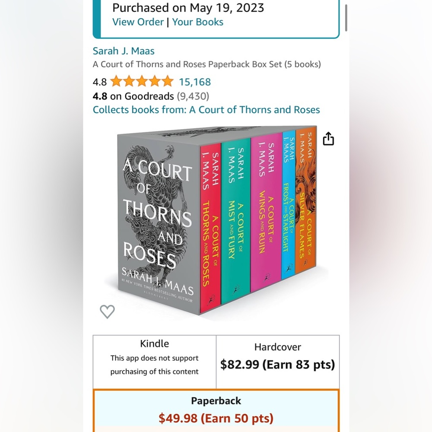The width and height of the screenshot is (432, 432).
Task: Tap the share icon on the product image
Action: [x=328, y=138]
